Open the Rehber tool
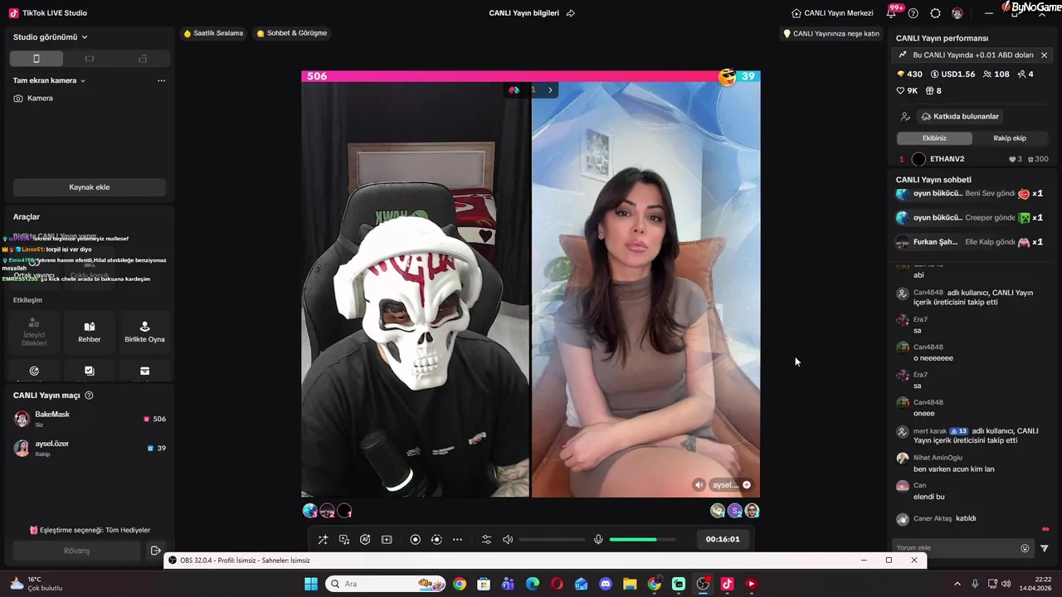 [90, 332]
